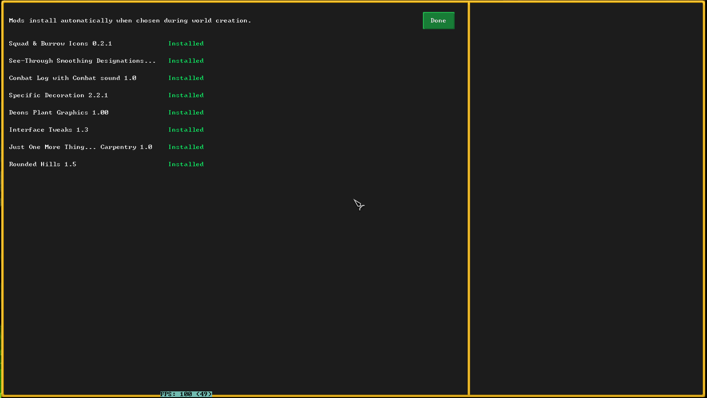Viewport: 707px width, 398px height.
Task: Select Just One More Thing... Carpentry 1.0
Action: [80, 147]
